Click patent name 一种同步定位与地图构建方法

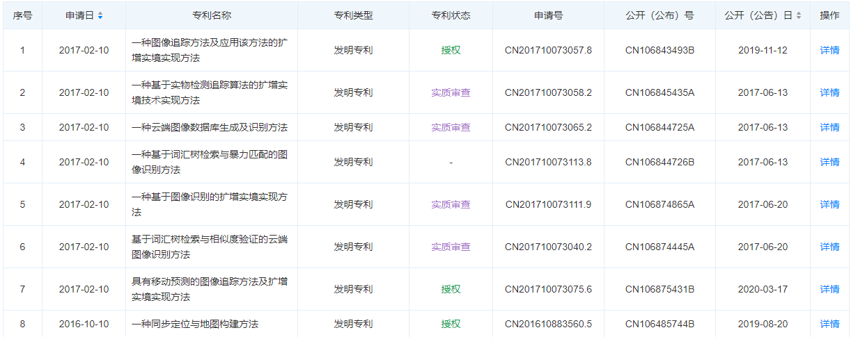tap(195, 324)
